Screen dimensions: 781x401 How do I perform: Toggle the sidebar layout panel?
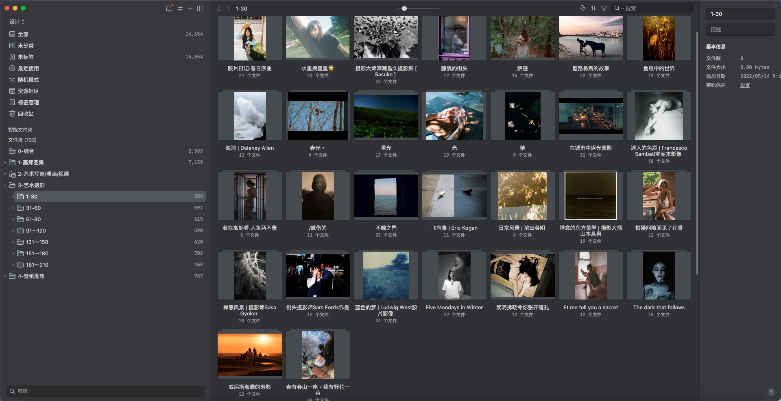click(x=200, y=9)
